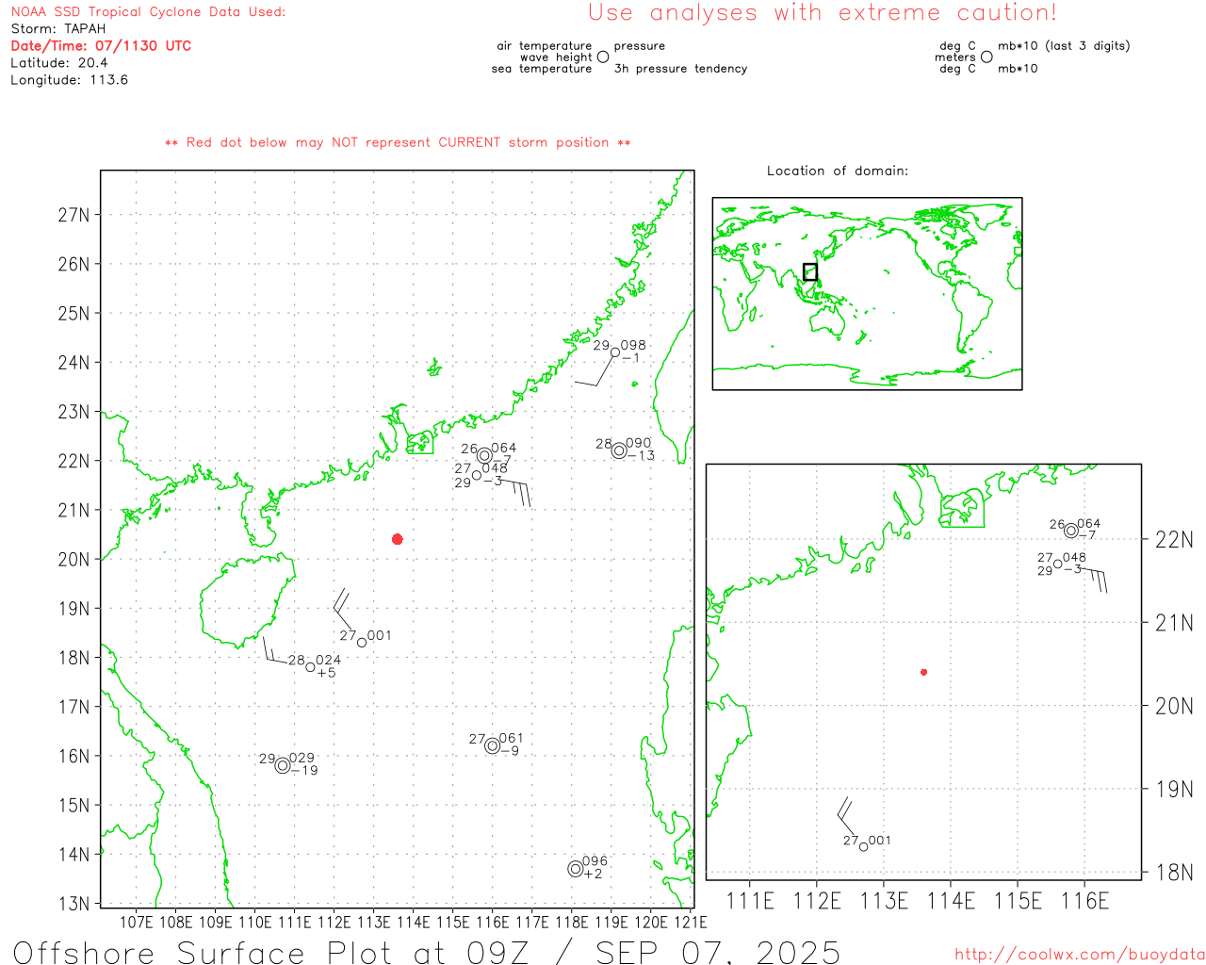1206x965 pixels.
Task: Click the 061 station double circle near 116E
Action: pyautogui.click(x=493, y=746)
